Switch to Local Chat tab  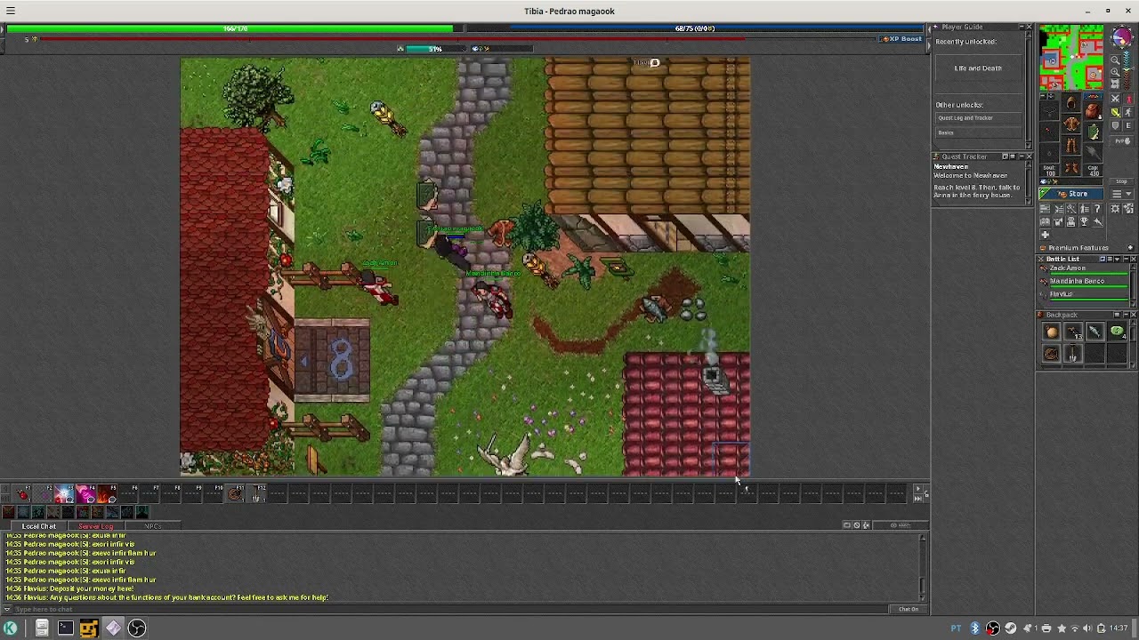(39, 526)
